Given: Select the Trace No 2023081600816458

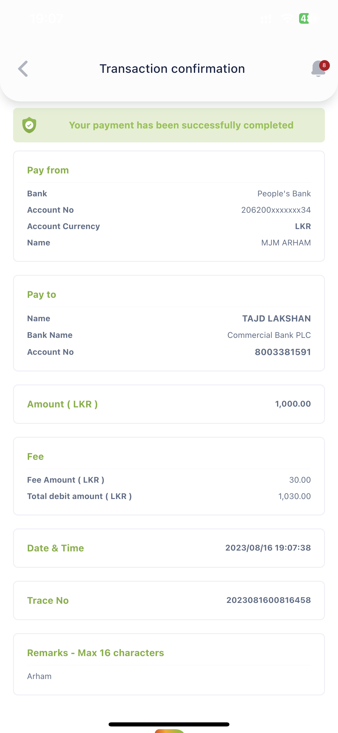Looking at the screenshot, I should [268, 600].
